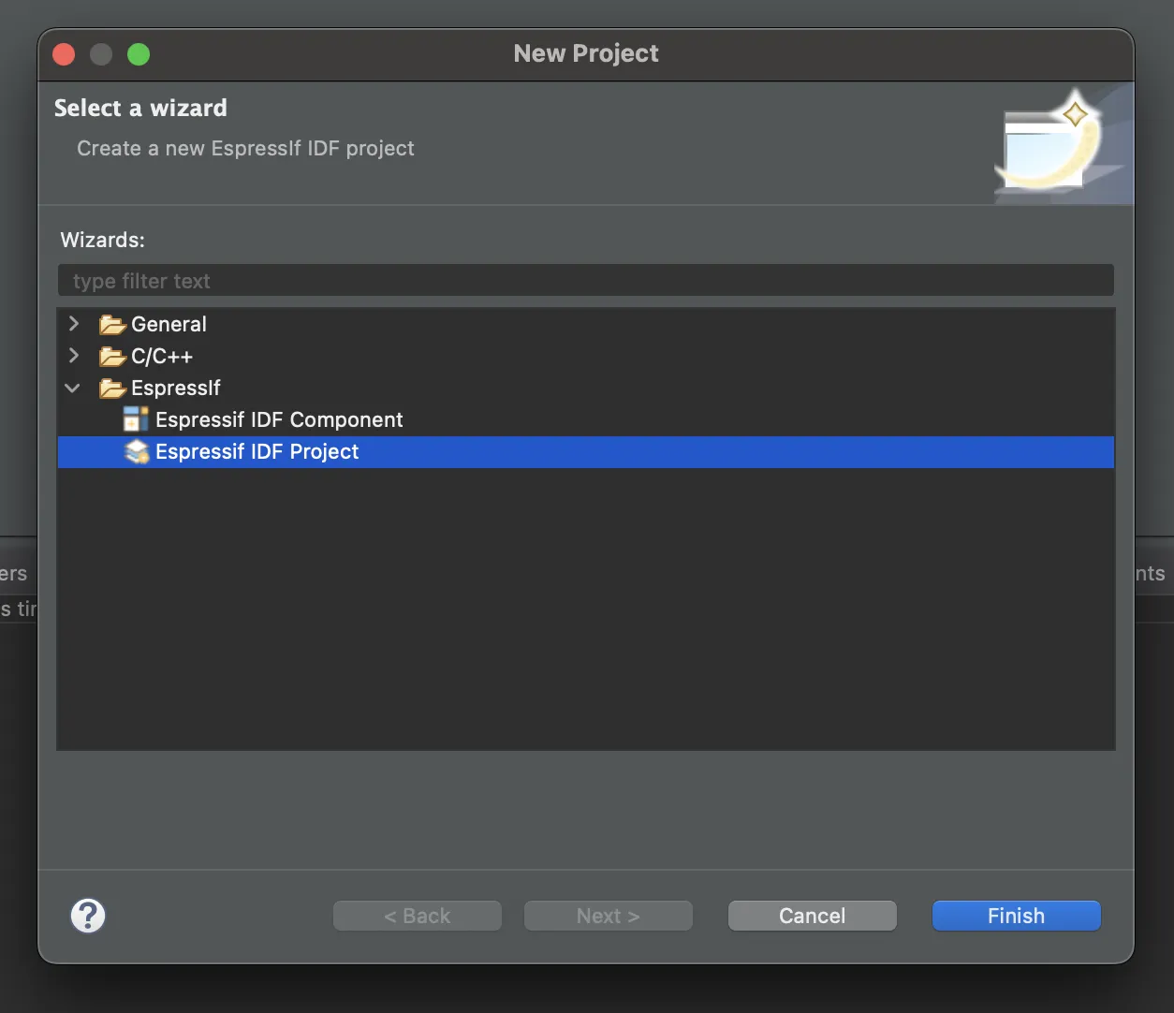Screen dimensions: 1174x1013
Task: Click the C/C++ folder icon
Action: tap(112, 357)
